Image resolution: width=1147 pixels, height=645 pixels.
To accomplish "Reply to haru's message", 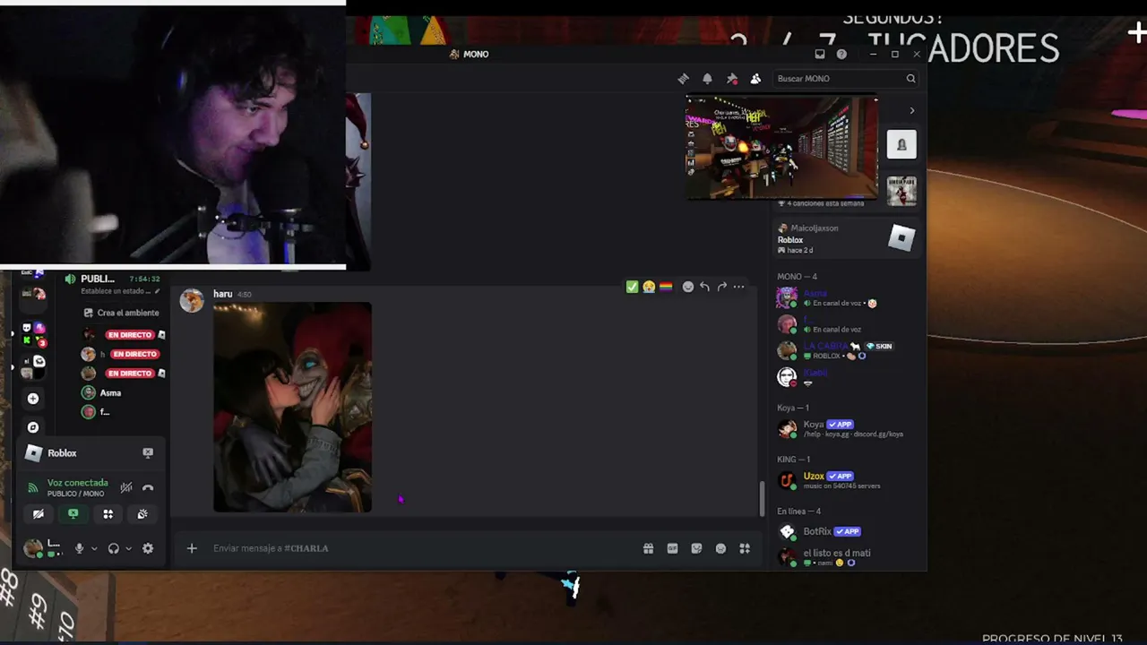I will (704, 287).
